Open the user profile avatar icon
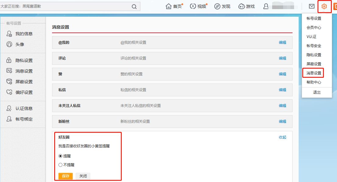This screenshot has height=182, width=337. (x=266, y=6)
